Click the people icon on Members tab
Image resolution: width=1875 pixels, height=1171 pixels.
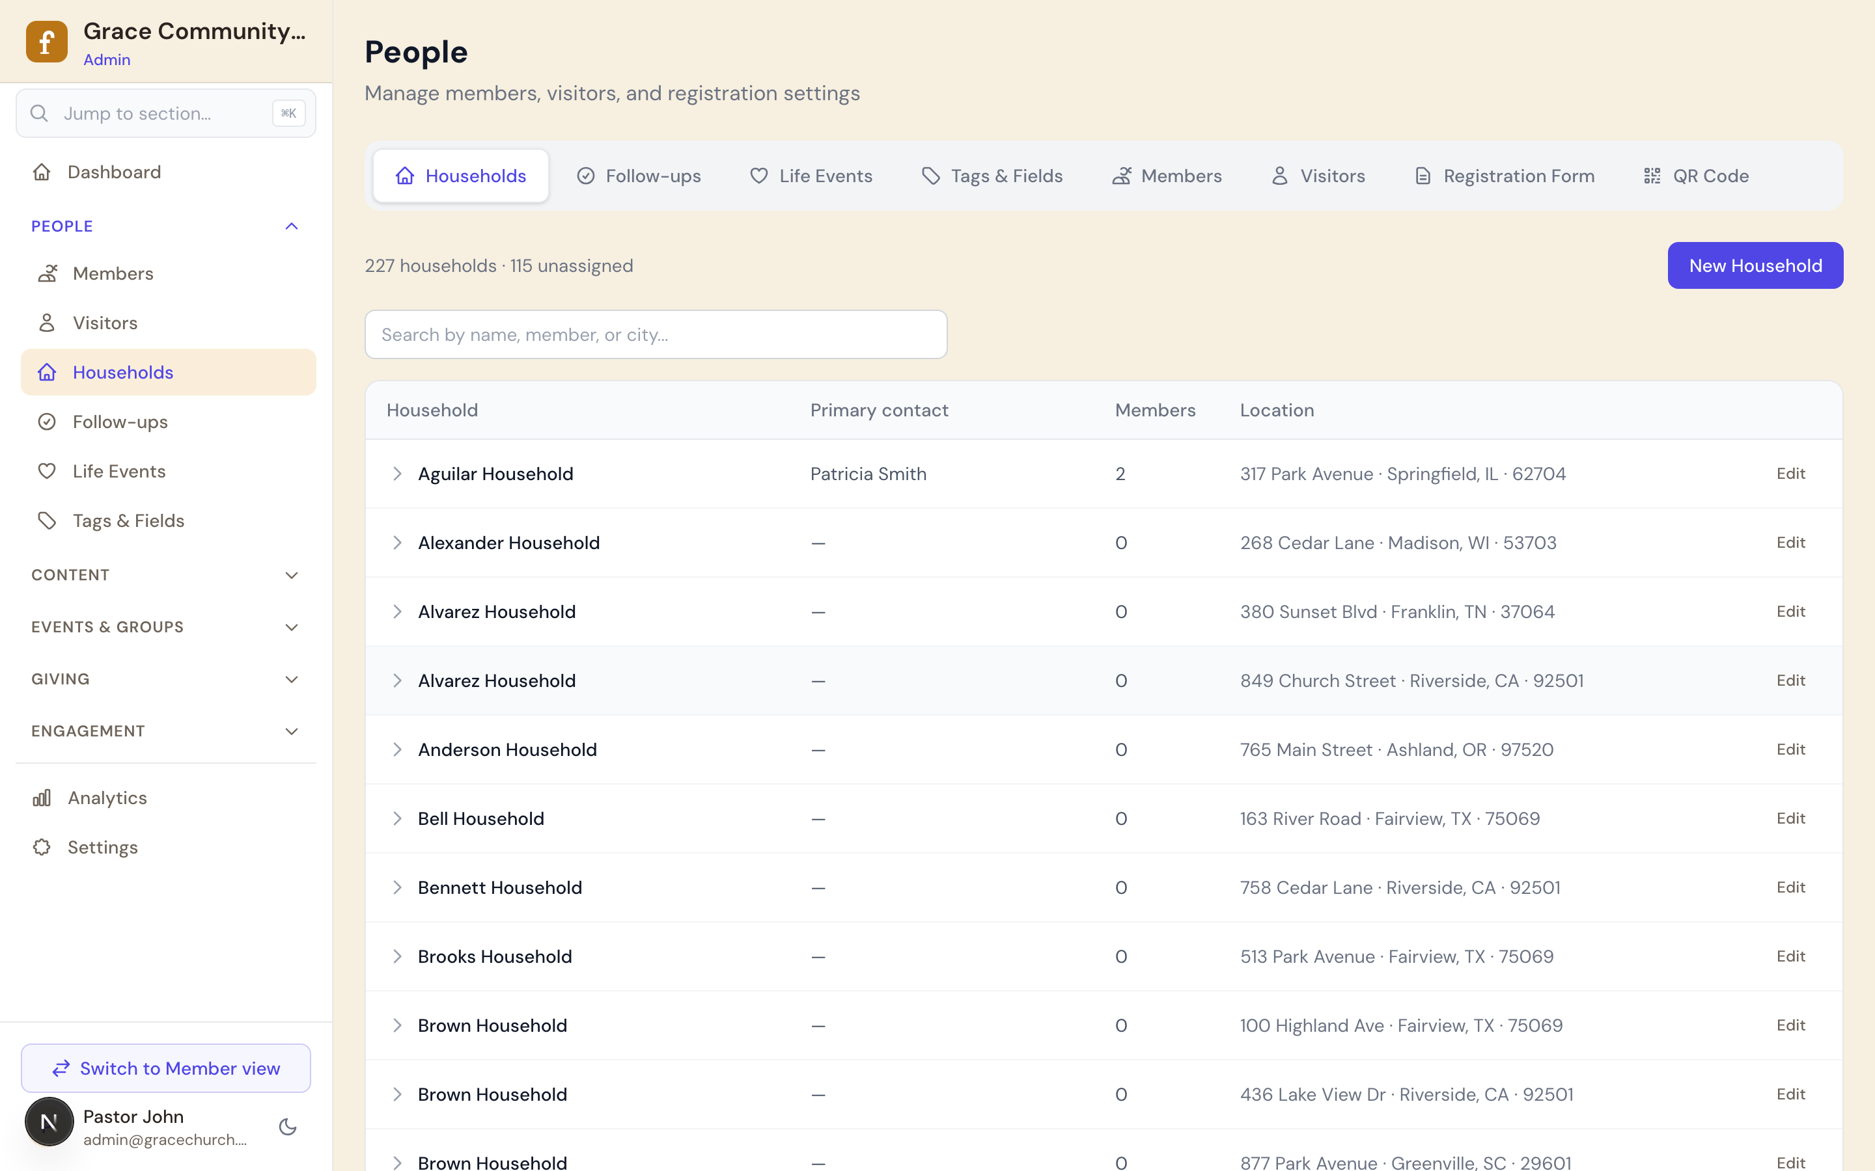(x=1121, y=176)
